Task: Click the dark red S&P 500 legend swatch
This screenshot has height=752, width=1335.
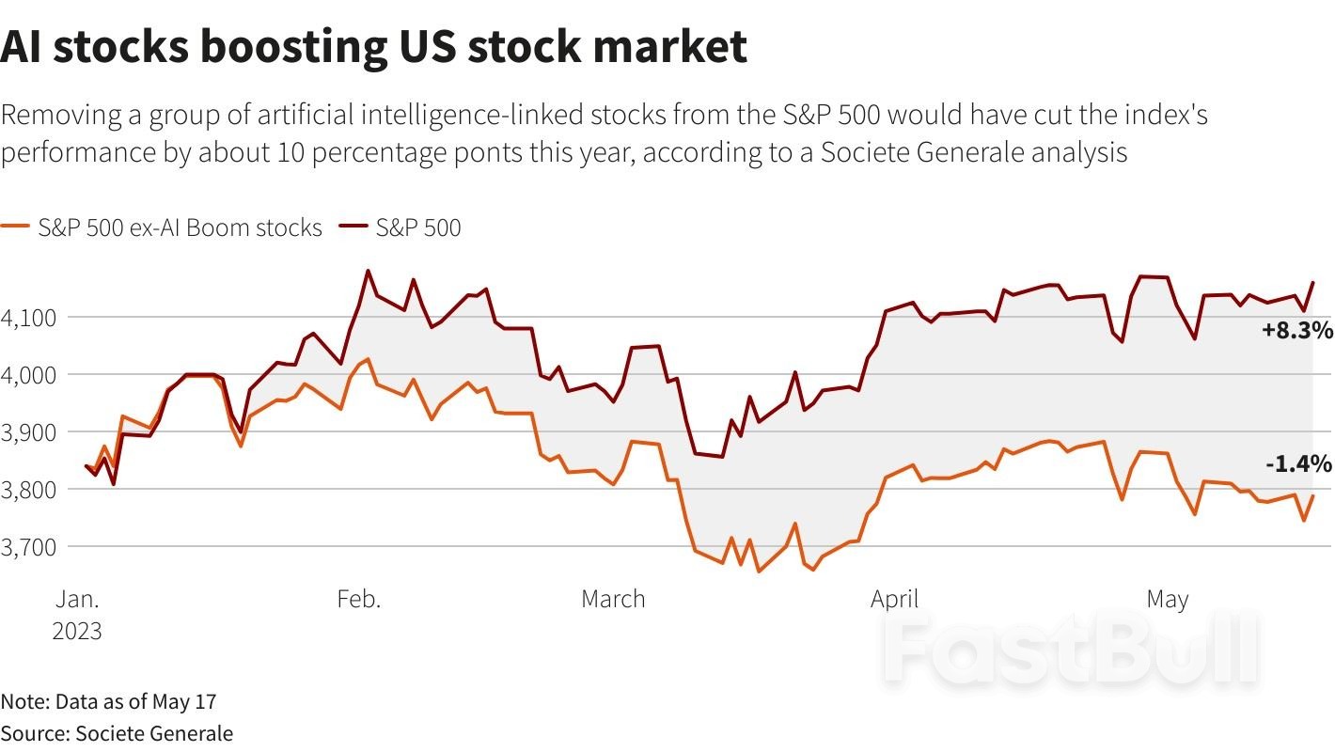Action: click(353, 227)
